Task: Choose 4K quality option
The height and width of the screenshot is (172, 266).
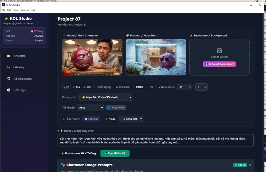Action: (150, 87)
